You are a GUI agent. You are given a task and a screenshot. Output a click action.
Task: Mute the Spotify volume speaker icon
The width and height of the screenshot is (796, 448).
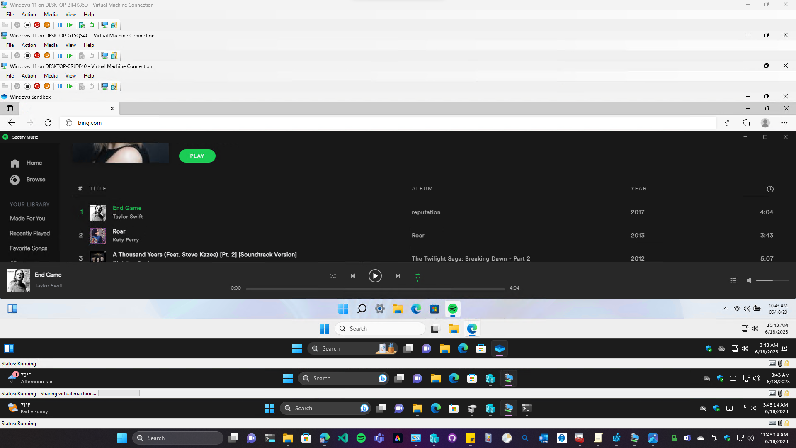(x=749, y=280)
